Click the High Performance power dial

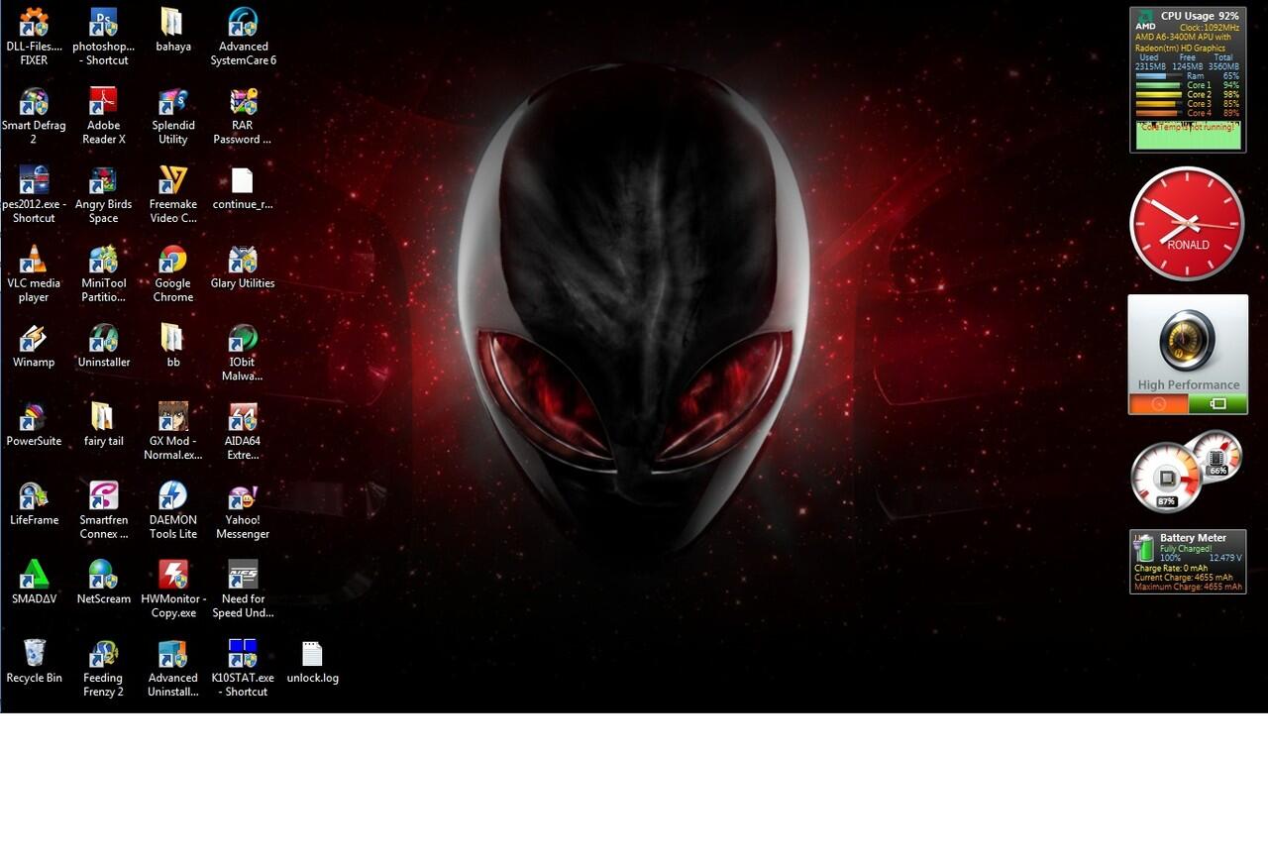point(1187,340)
